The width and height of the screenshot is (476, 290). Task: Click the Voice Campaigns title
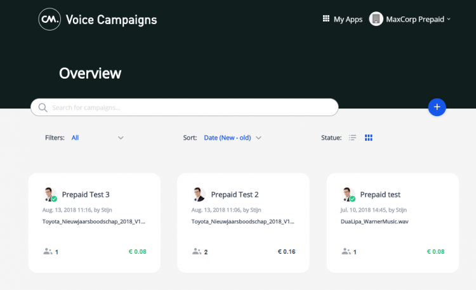[111, 20]
